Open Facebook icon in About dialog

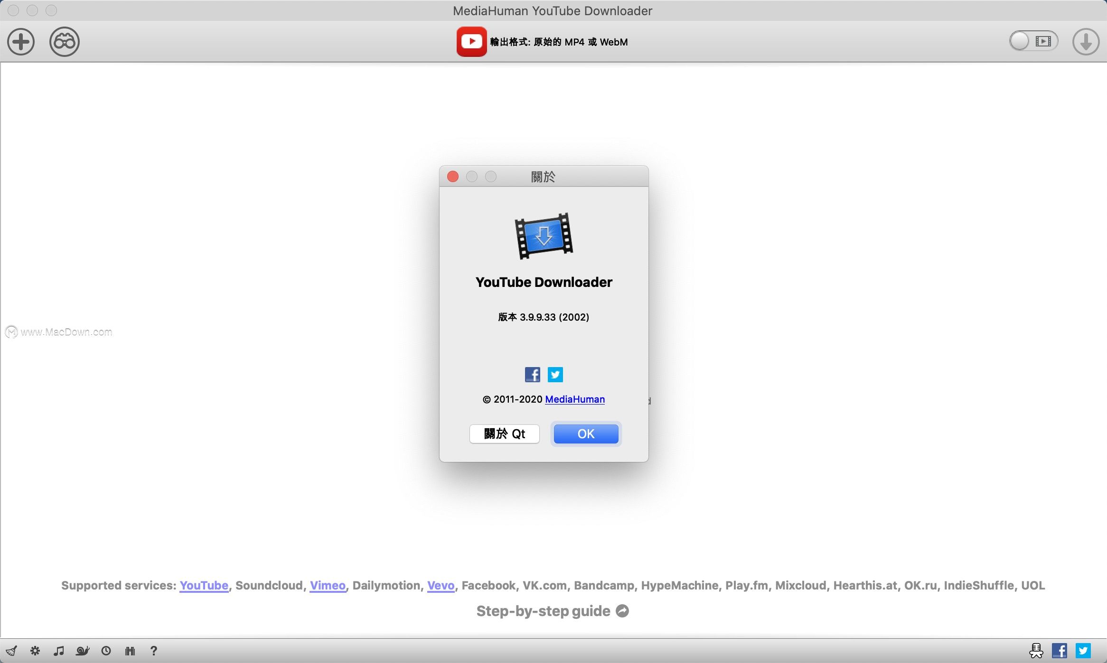coord(533,375)
